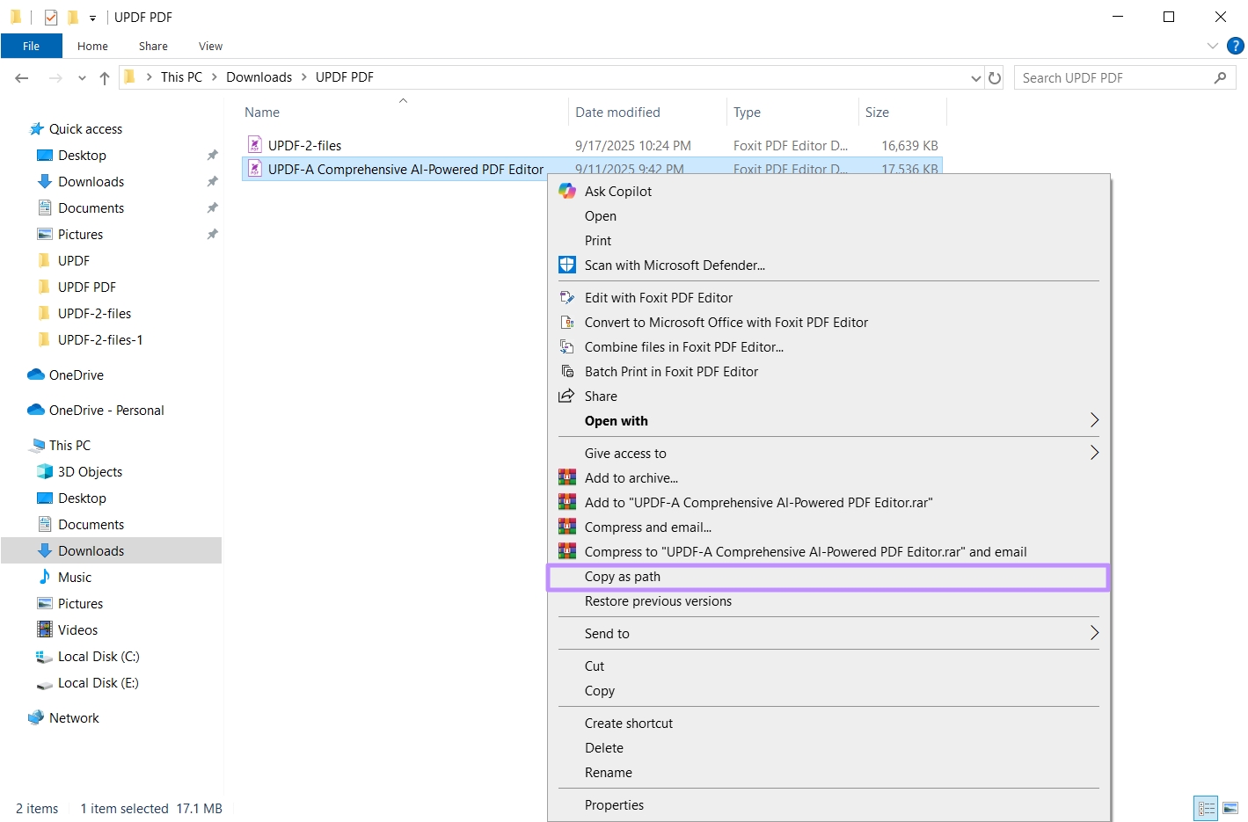Unpin Desktop from Quick access
Screen dimensions: 1248x822
212,155
